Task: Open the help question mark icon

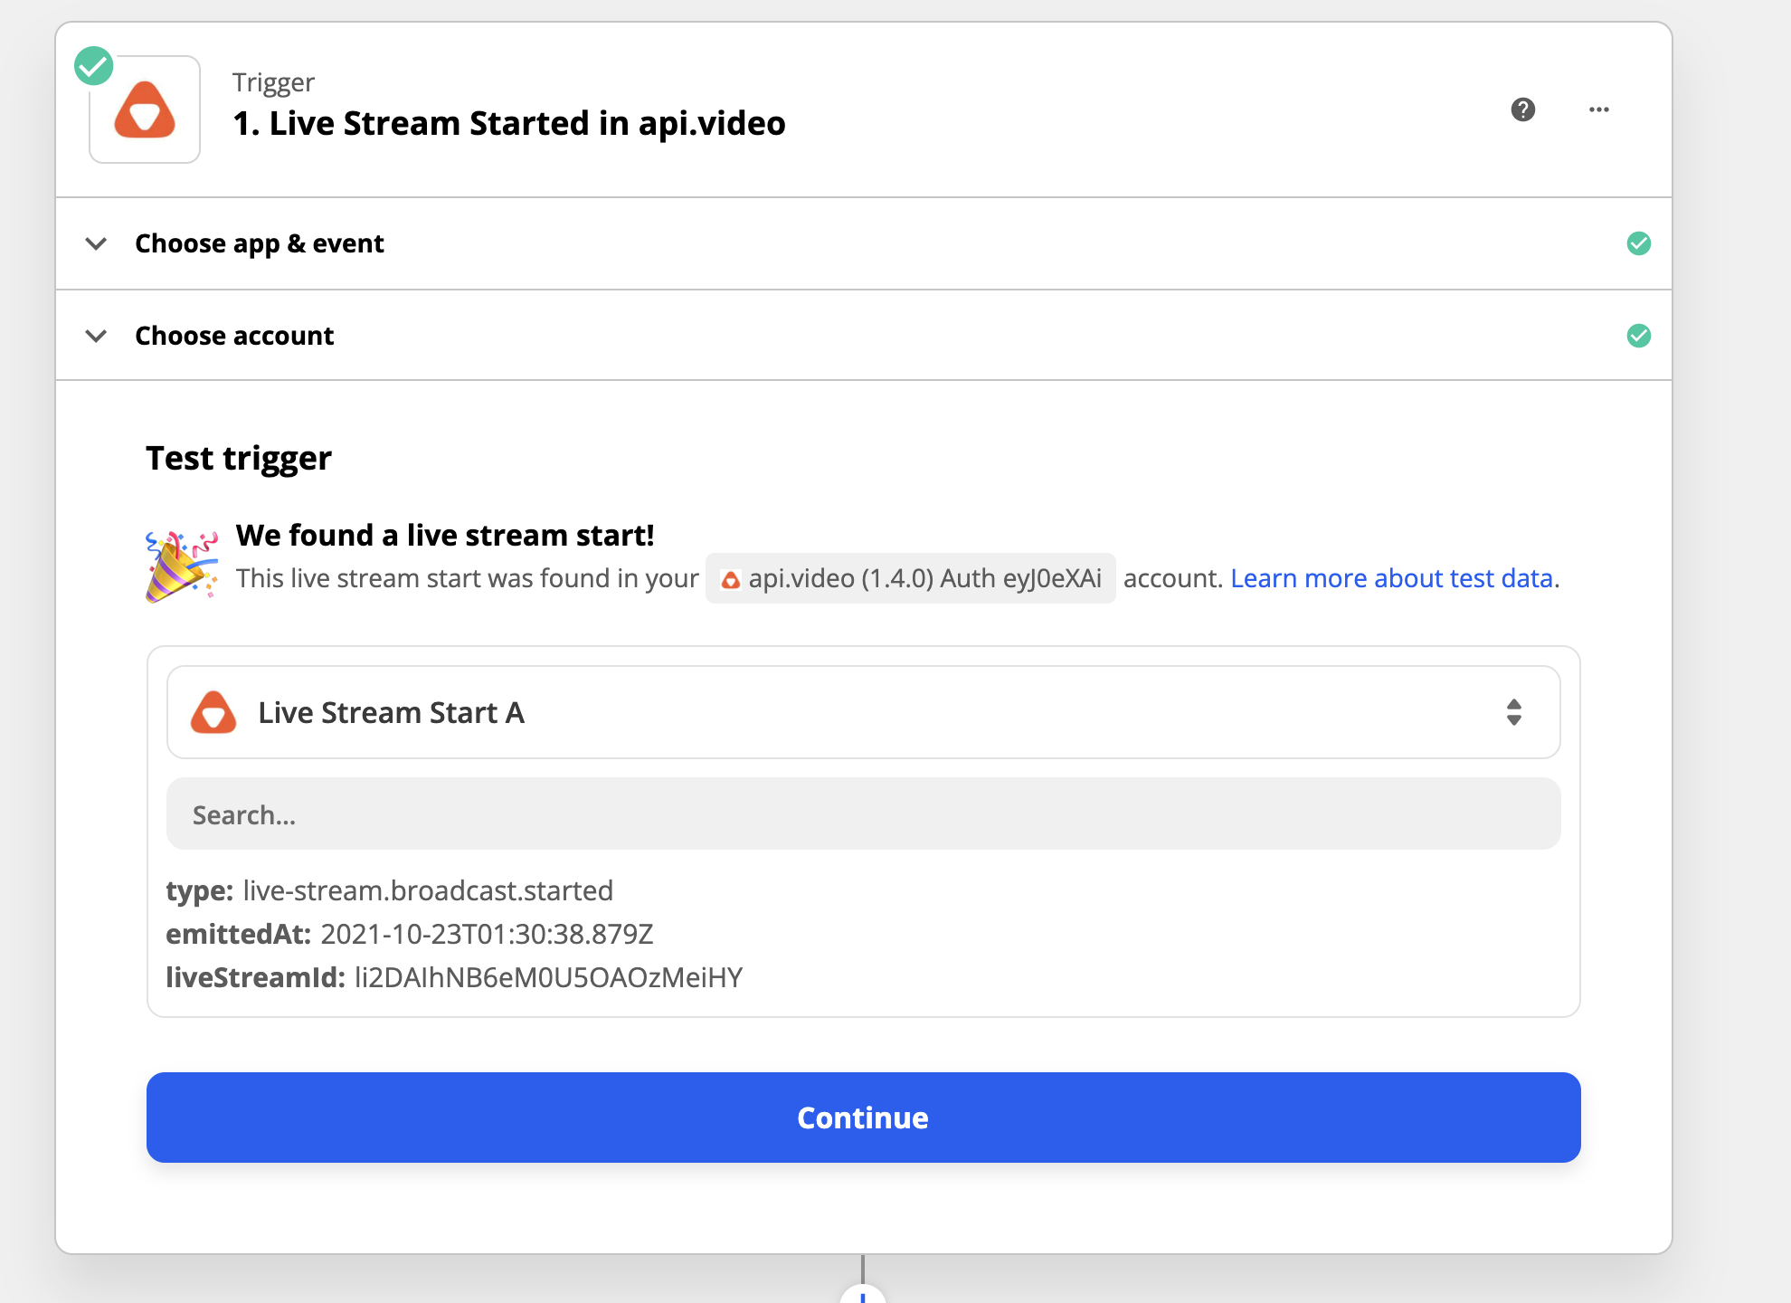Action: [x=1522, y=109]
